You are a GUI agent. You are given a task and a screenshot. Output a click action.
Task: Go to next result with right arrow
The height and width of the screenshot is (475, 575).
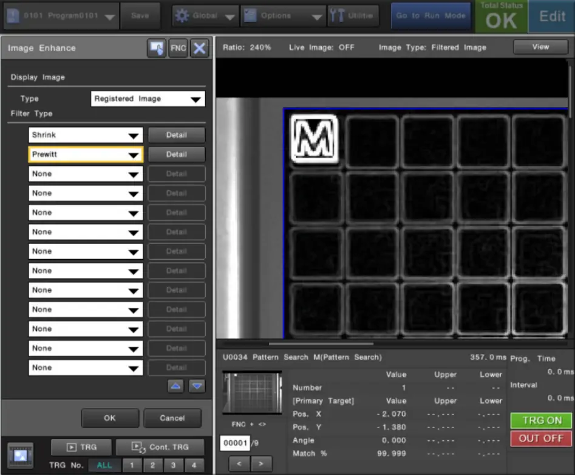point(261,464)
